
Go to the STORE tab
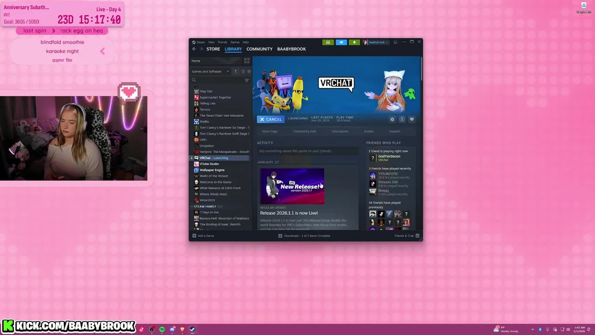click(213, 49)
